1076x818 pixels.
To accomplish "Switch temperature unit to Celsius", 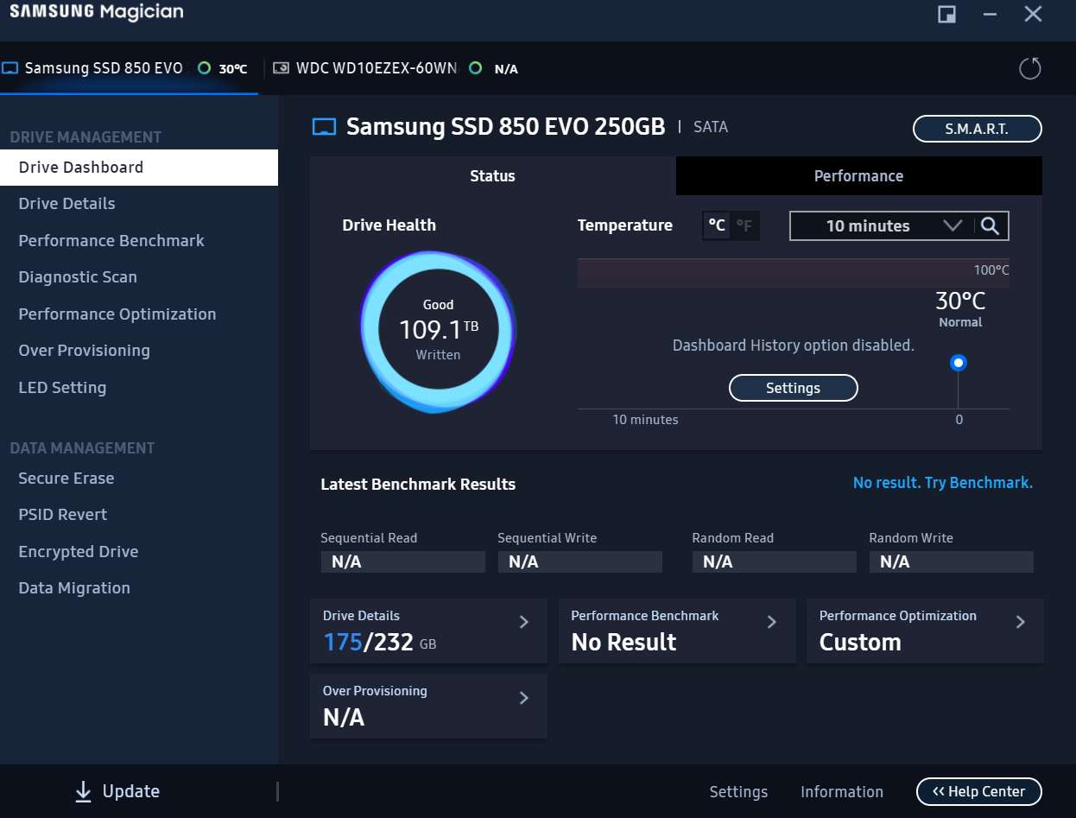I will pyautogui.click(x=717, y=226).
